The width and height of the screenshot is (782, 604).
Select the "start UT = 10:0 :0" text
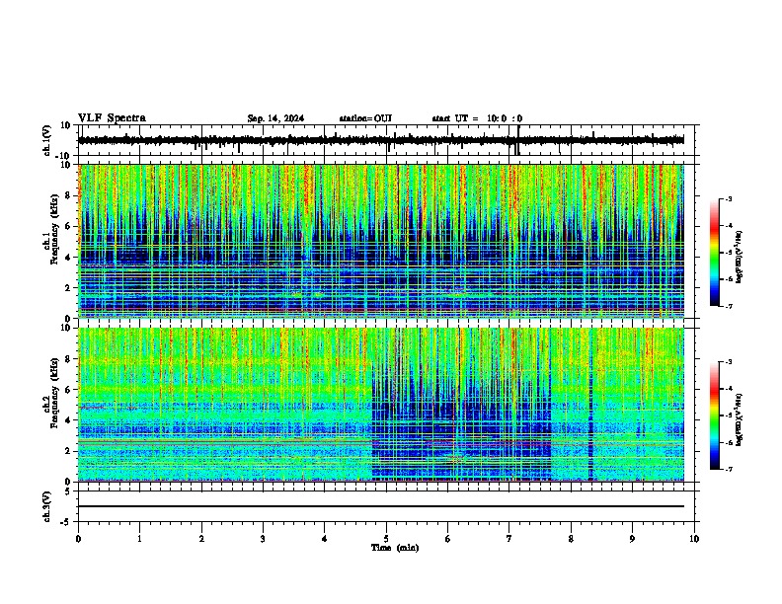pos(477,118)
